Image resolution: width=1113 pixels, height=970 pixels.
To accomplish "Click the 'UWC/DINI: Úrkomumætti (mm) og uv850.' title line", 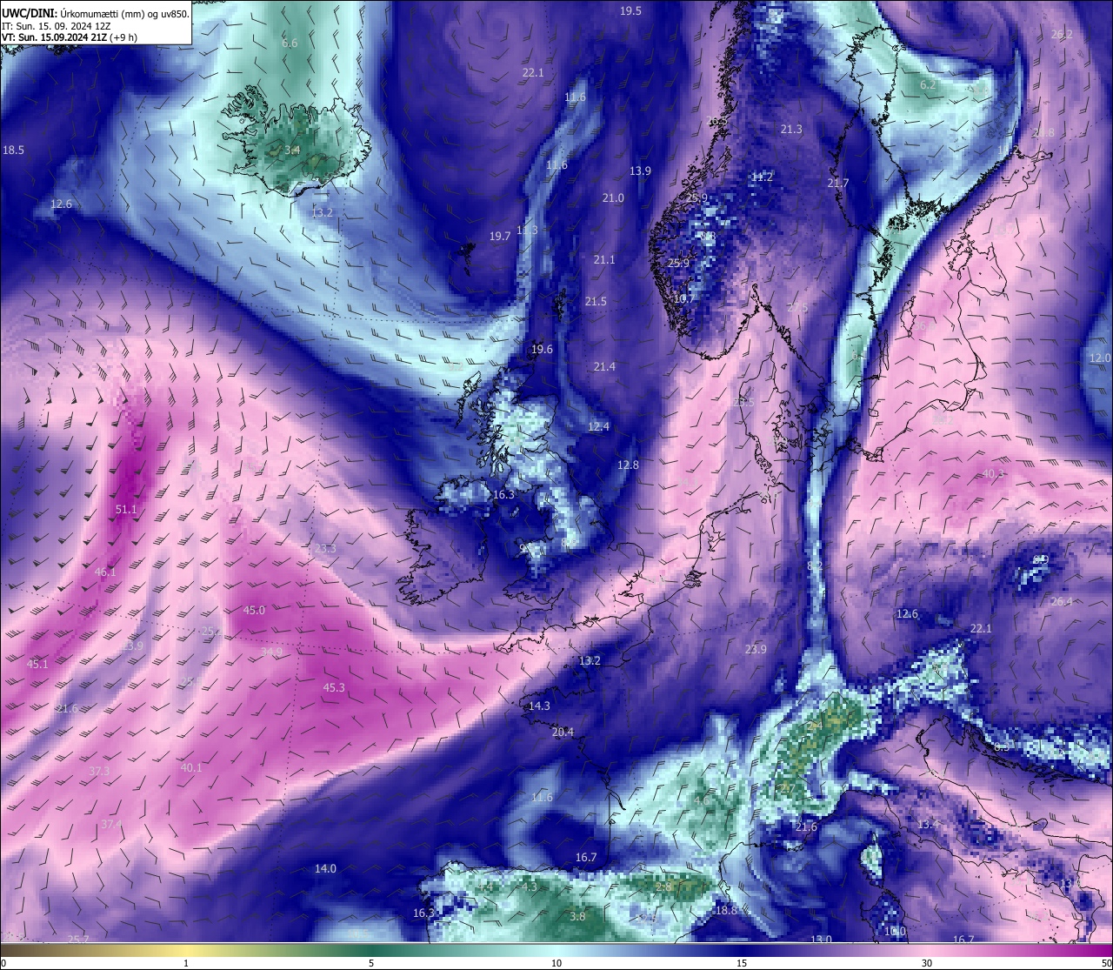I will coord(96,13).
